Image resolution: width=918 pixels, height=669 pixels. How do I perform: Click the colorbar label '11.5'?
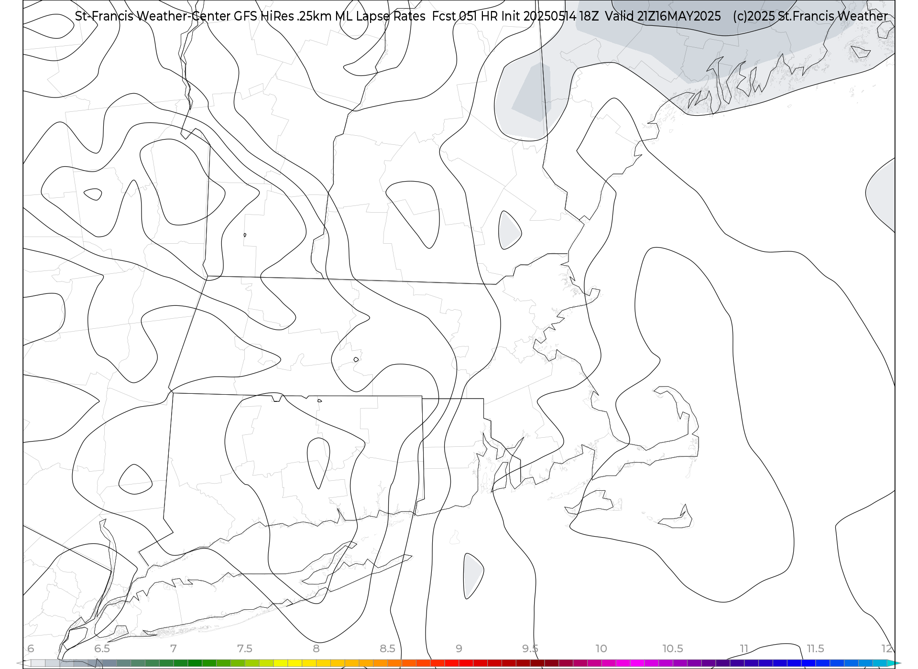pyautogui.click(x=815, y=648)
